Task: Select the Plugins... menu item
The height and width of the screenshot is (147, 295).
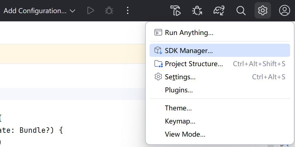Action: (x=179, y=90)
